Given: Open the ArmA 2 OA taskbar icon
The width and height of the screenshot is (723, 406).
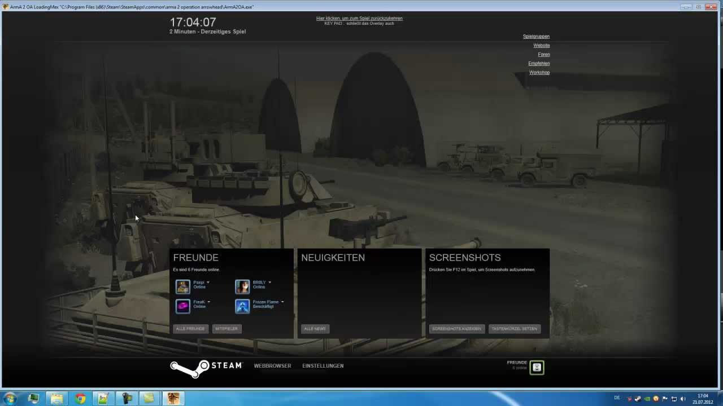Looking at the screenshot, I should tap(173, 399).
